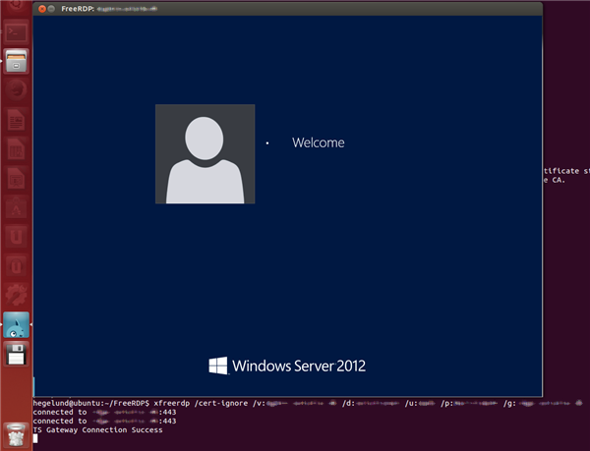Open the Ubuntu One launcher icon
Image resolution: width=590 pixels, height=451 pixels.
point(16,237)
